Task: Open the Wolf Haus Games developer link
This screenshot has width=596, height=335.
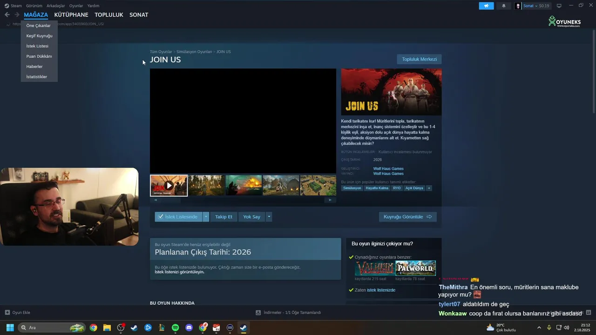Action: [388, 168]
